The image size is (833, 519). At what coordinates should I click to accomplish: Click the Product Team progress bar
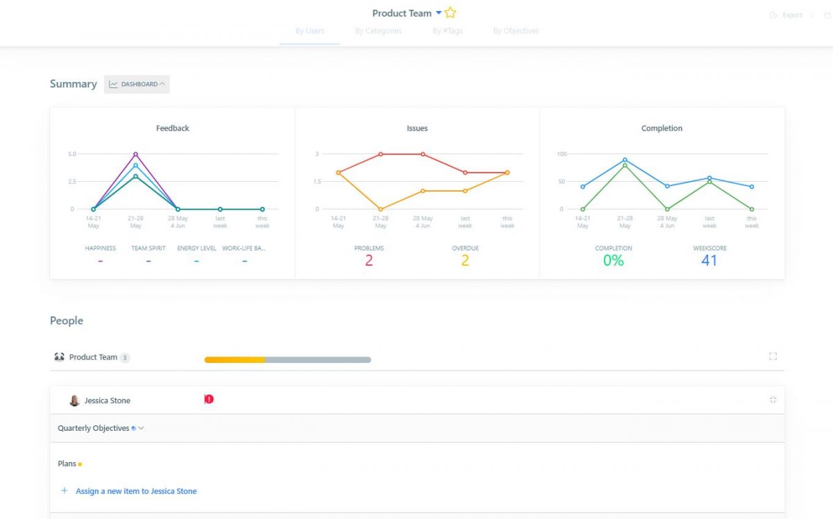pos(287,359)
